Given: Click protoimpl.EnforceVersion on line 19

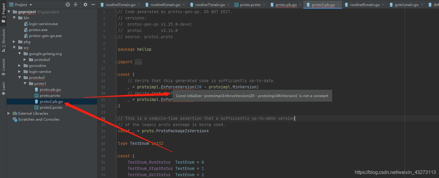Looking at the screenshot, I should point(166,87).
